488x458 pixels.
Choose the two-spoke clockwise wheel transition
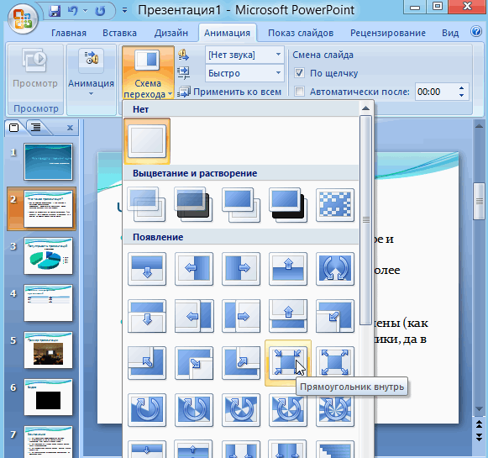194,410
